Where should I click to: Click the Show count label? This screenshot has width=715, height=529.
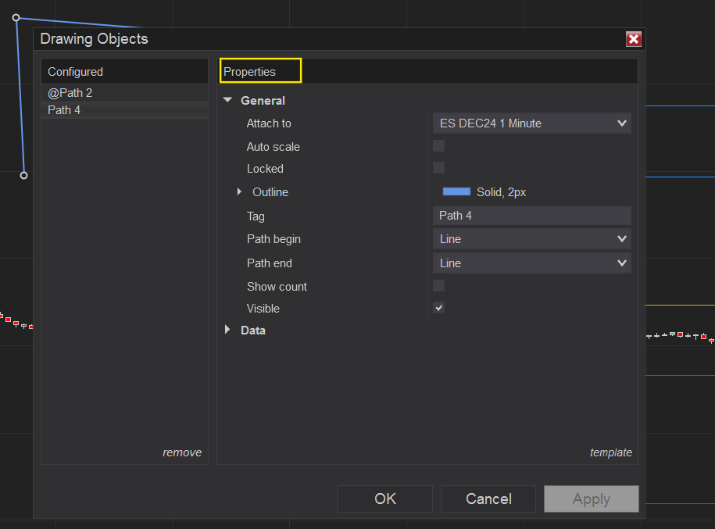(277, 287)
